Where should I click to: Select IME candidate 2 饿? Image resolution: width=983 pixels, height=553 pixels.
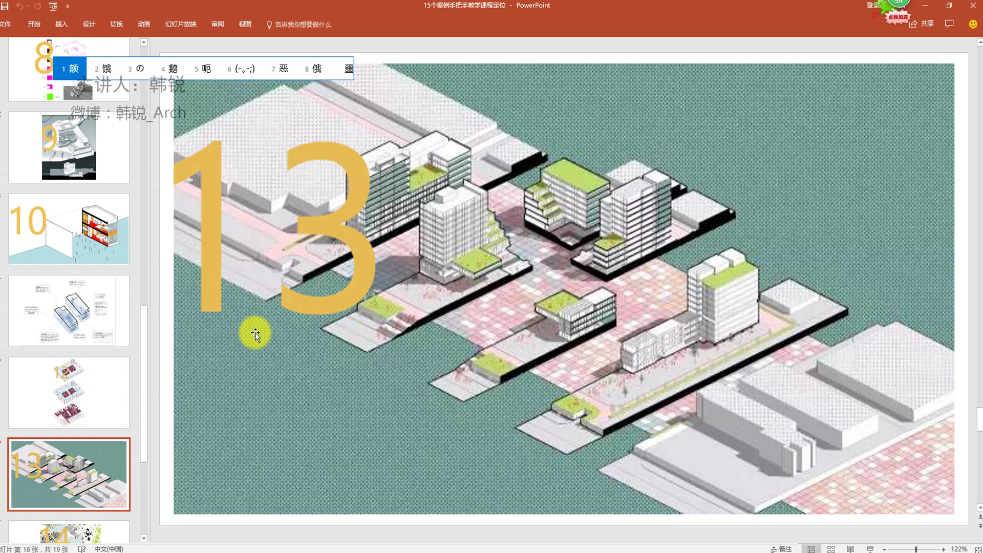coord(103,69)
